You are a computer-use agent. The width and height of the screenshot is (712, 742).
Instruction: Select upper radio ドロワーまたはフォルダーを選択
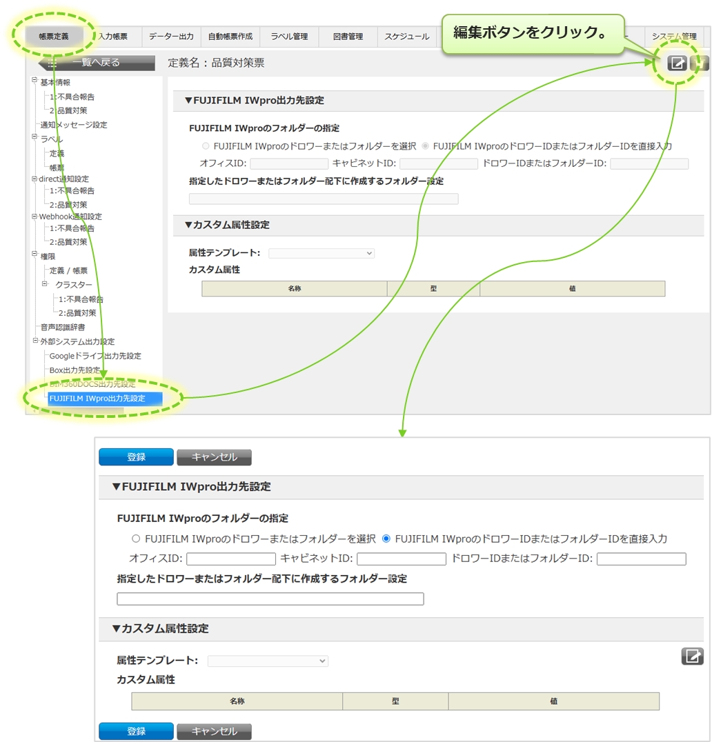[x=206, y=146]
